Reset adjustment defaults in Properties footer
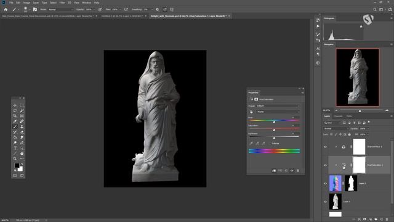Screen dimensions: 394x222 286,171
